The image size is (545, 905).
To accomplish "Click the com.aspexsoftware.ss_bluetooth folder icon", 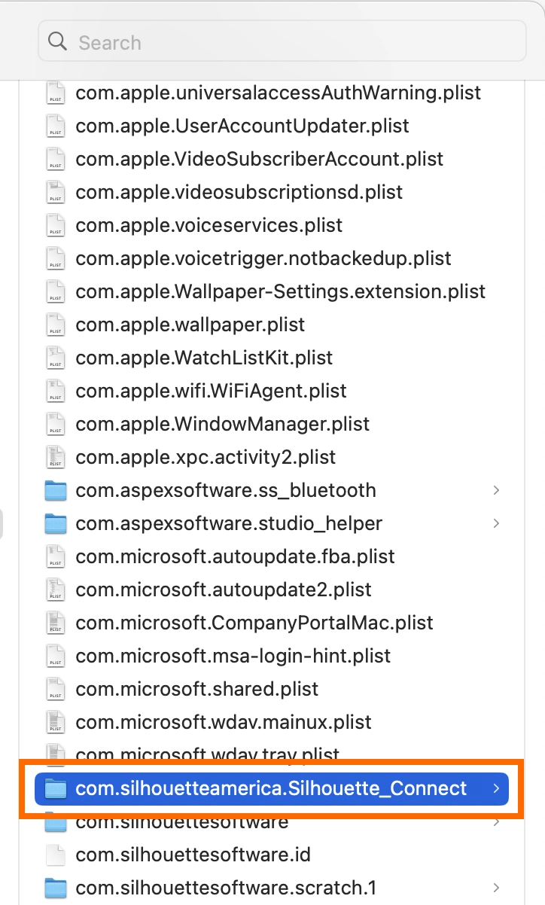I will coord(56,491).
